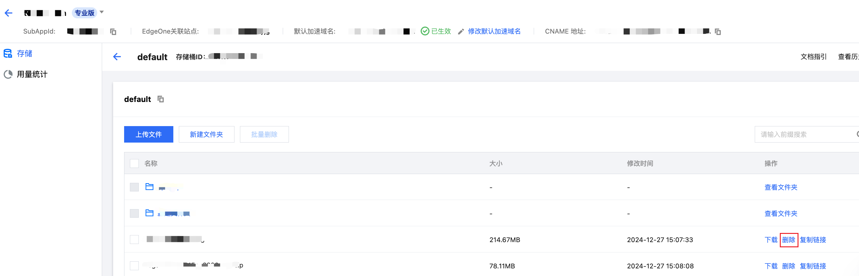Click the 用量统计 pie chart icon

[x=8, y=74]
